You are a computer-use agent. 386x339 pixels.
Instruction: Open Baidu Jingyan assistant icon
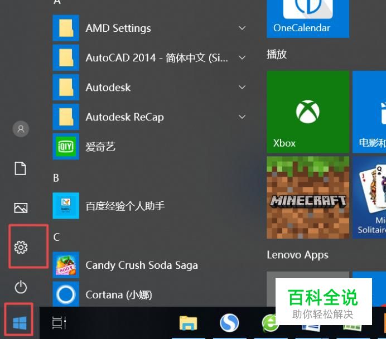click(x=66, y=205)
